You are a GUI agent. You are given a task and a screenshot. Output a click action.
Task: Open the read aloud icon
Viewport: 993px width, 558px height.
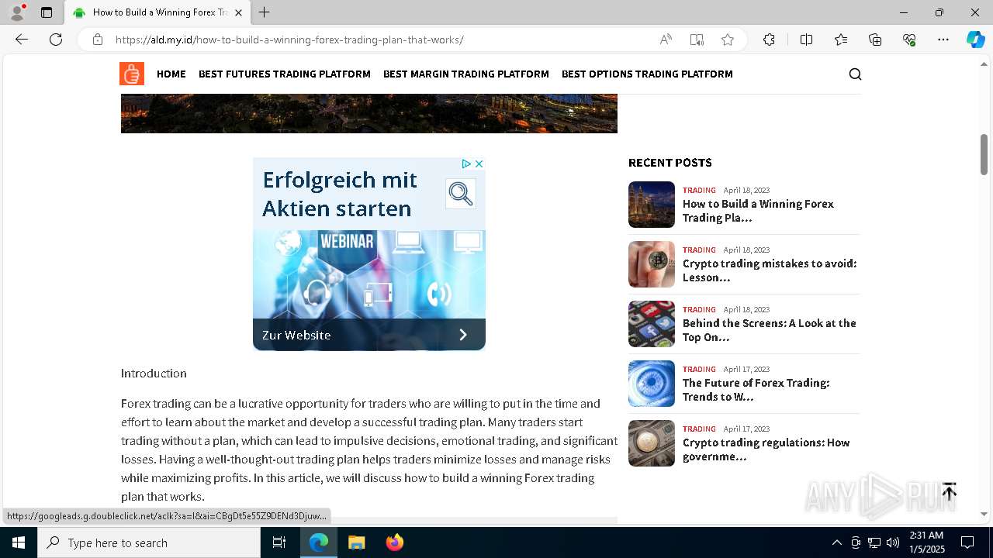click(x=666, y=40)
